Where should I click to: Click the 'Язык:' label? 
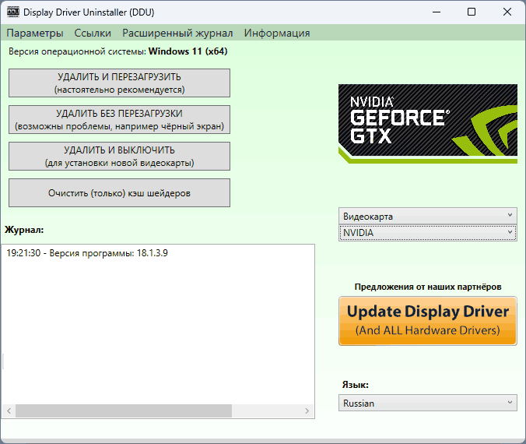pyautogui.click(x=356, y=385)
